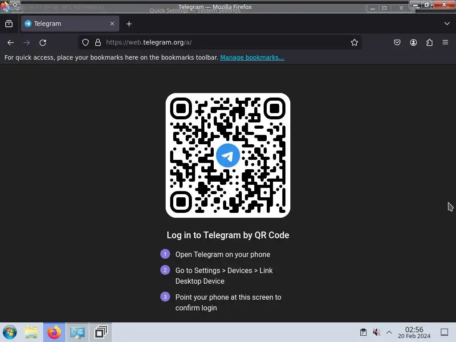Click the Telegram logo inside the QR code
The width and height of the screenshot is (456, 342).
228,155
